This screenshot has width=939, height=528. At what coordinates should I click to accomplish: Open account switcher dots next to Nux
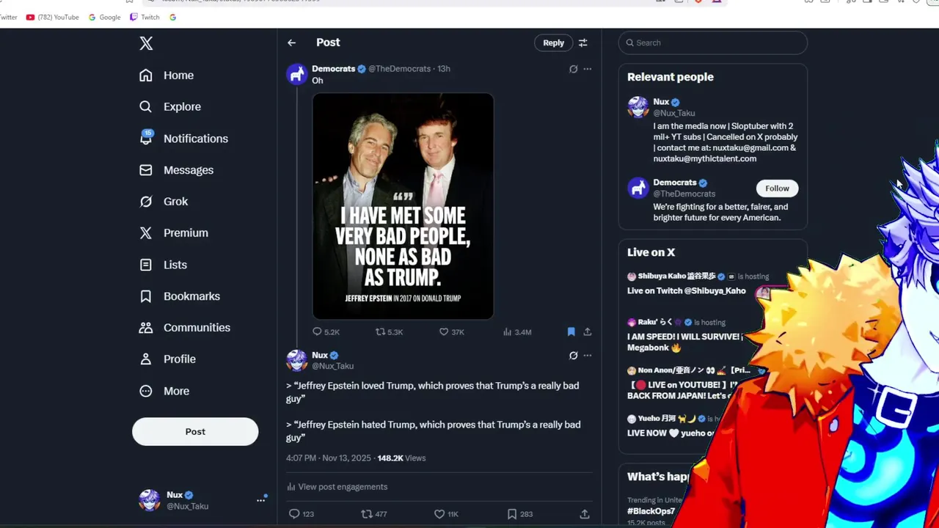point(260,500)
